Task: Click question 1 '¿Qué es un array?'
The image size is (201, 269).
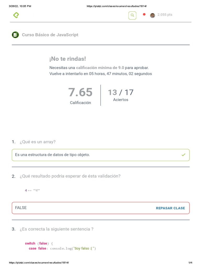Action: (37, 142)
